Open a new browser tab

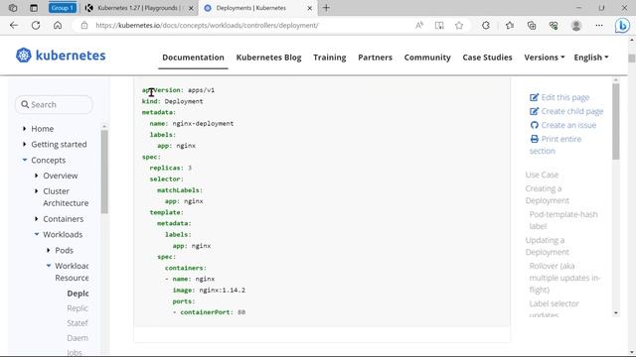(x=326, y=8)
